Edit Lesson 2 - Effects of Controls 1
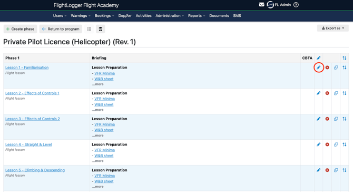353x192 pixels. [319, 93]
